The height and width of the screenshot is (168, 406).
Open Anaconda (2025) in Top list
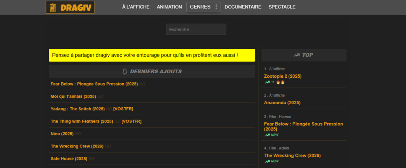pos(282,103)
